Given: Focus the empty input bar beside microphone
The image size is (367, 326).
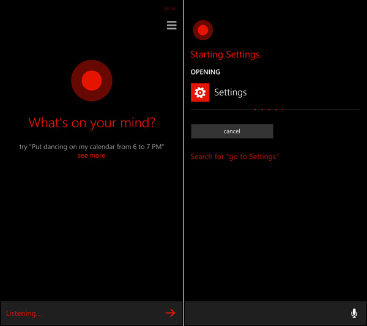Looking at the screenshot, I should [266, 313].
